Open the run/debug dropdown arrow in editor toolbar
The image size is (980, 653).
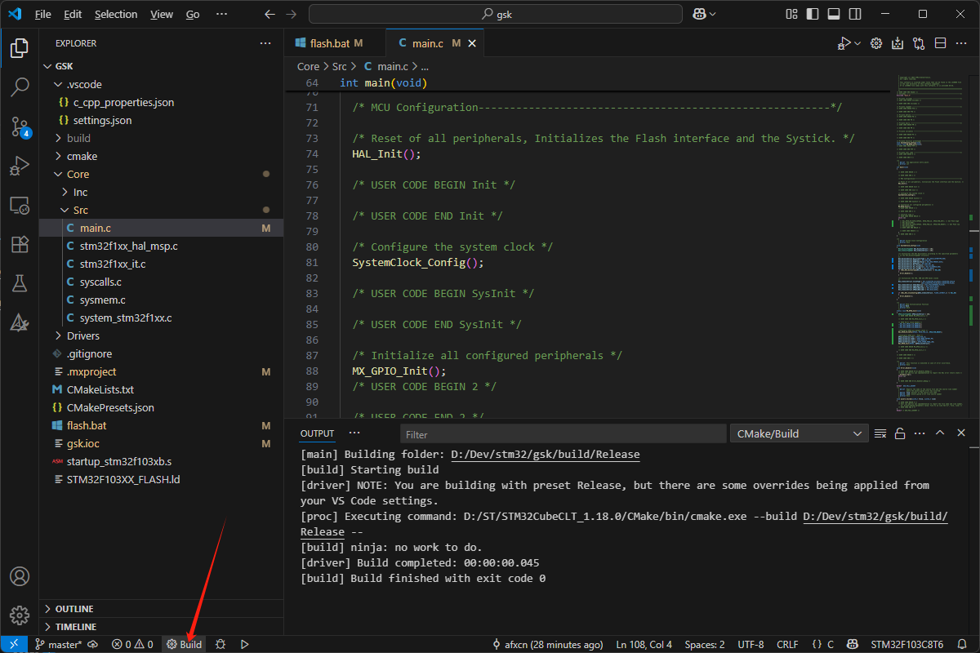[857, 43]
